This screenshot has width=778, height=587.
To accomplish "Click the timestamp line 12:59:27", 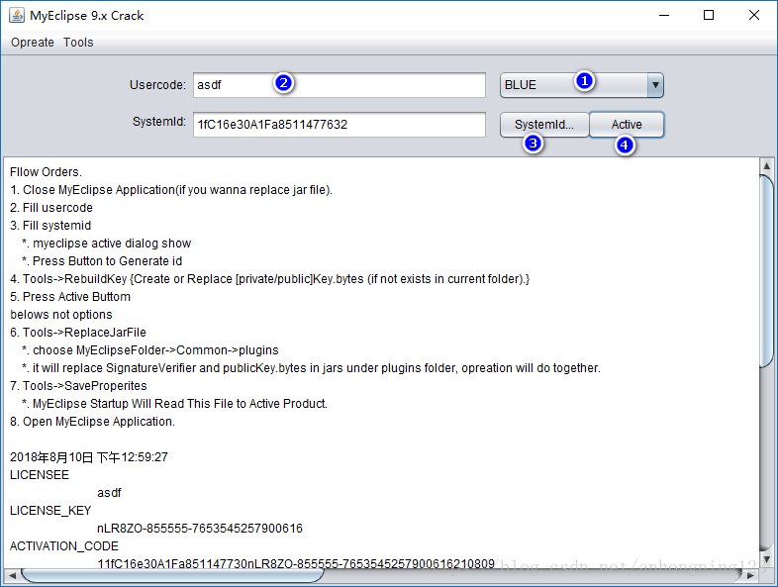I will pos(89,457).
